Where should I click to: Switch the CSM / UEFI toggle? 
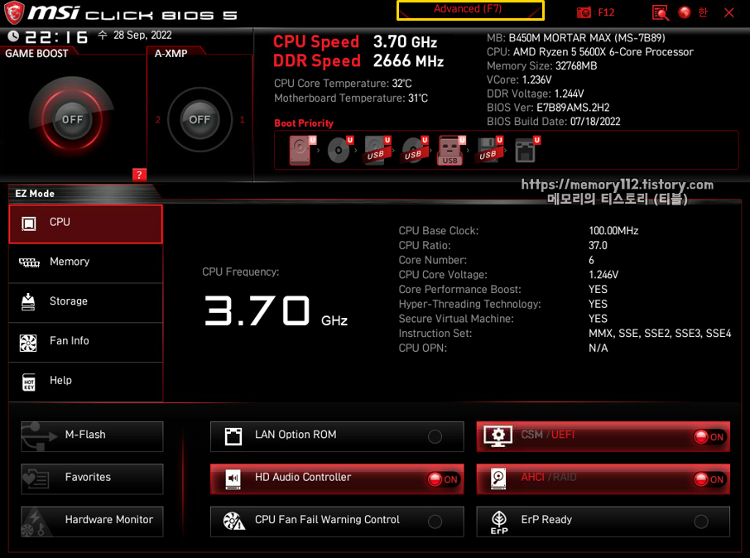pyautogui.click(x=709, y=436)
